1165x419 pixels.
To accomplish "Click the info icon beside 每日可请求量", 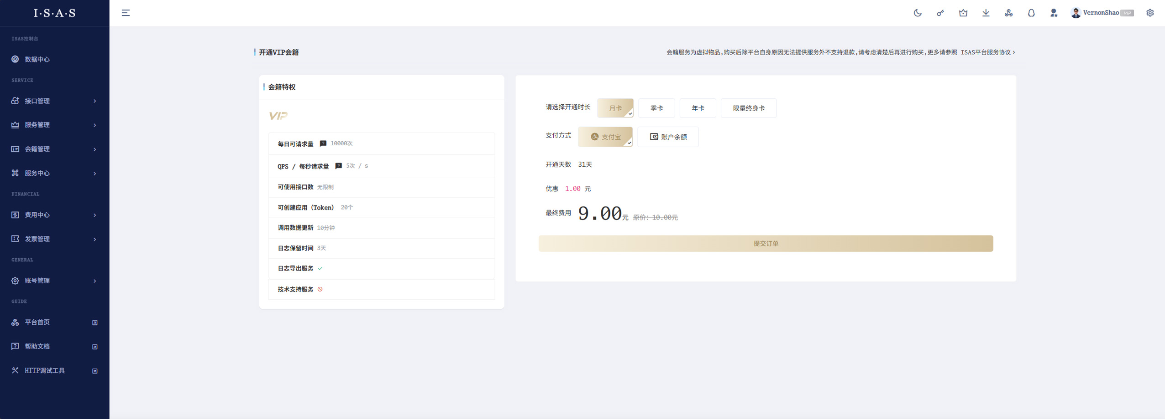I will [323, 143].
